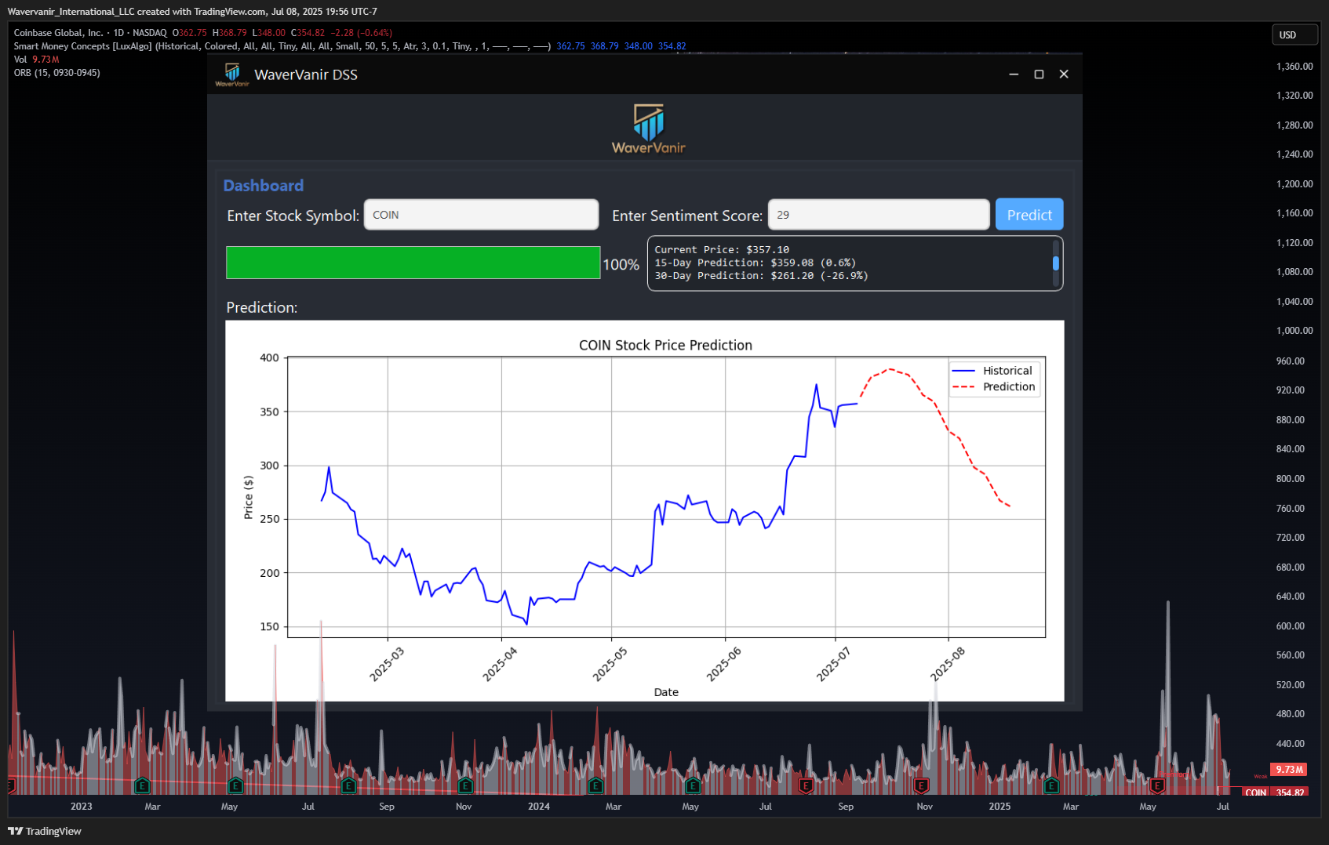The width and height of the screenshot is (1329, 845).
Task: Click the Historical legend entry
Action: click(992, 371)
